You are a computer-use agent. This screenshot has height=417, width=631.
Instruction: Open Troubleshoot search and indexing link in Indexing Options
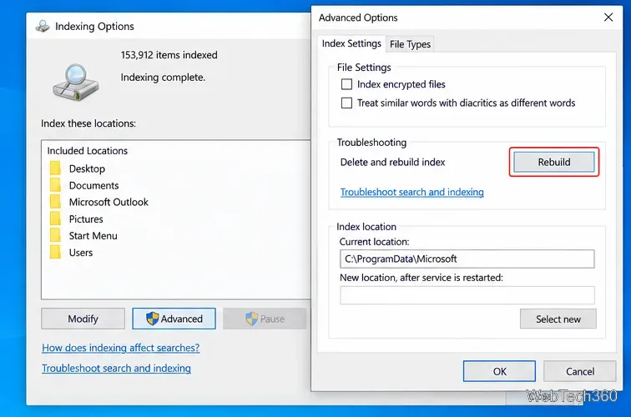(116, 369)
